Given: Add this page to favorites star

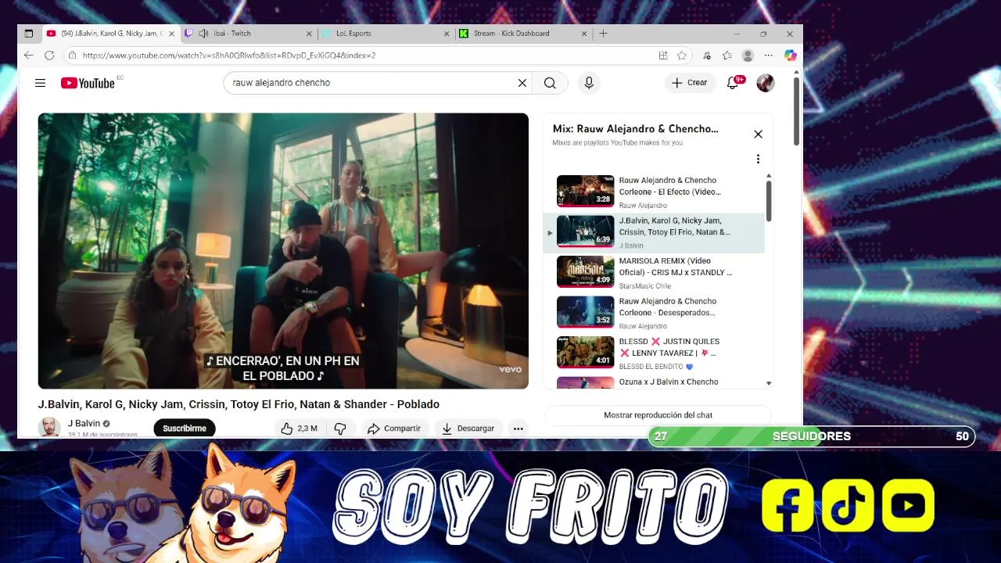Looking at the screenshot, I should point(682,56).
